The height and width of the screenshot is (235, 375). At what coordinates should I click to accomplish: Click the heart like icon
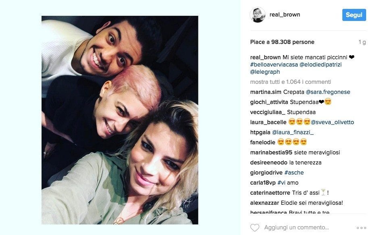coord(255,227)
